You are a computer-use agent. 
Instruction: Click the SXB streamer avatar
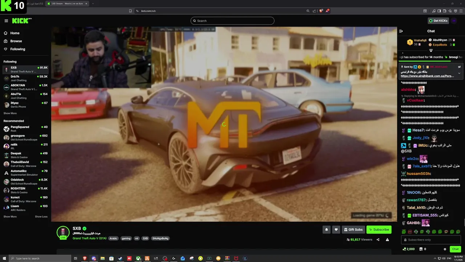point(63,233)
